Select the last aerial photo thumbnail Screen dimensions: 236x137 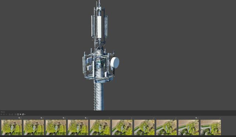coord(211,127)
